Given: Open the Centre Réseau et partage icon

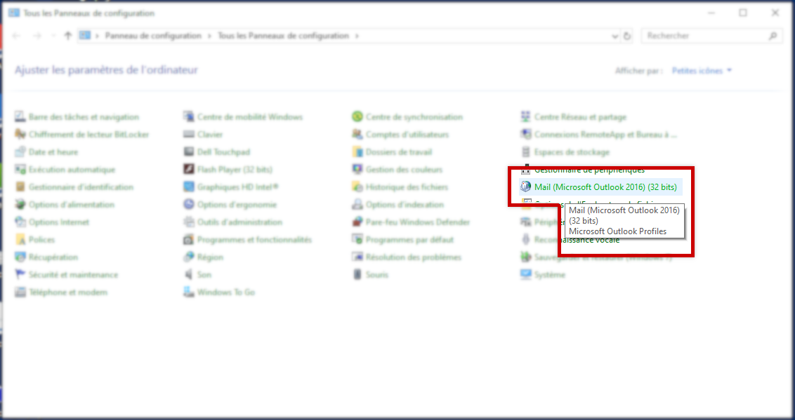Looking at the screenshot, I should tap(526, 117).
